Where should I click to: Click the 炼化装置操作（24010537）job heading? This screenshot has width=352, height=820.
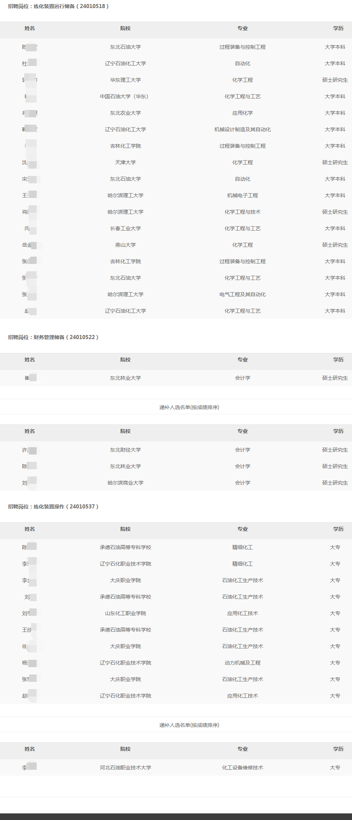[53, 507]
